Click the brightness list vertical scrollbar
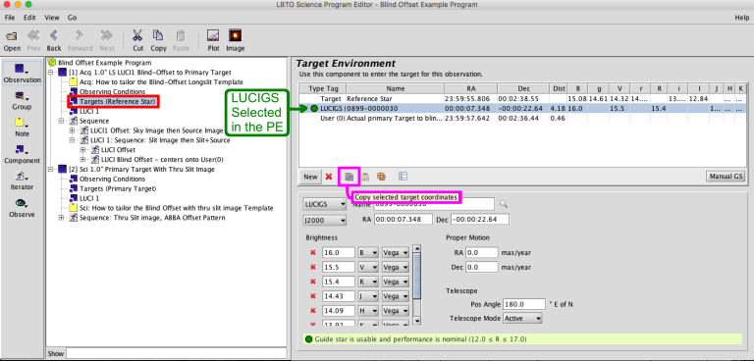This screenshot has width=754, height=361. 417,285
